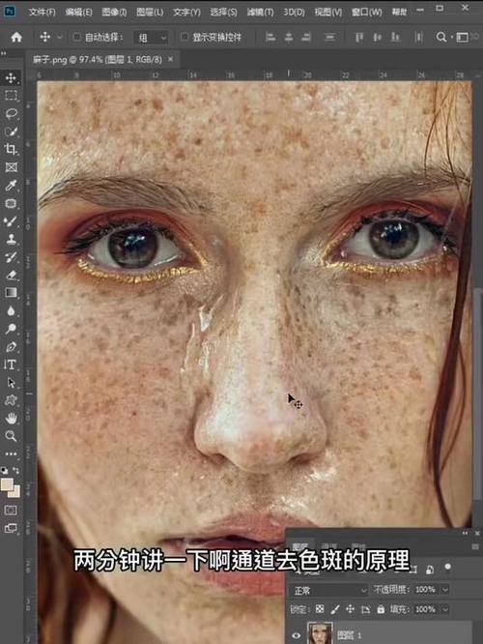Screen dimensions: 483x644
Task: Enable the 自动选择 checkbox
Action: pos(76,37)
